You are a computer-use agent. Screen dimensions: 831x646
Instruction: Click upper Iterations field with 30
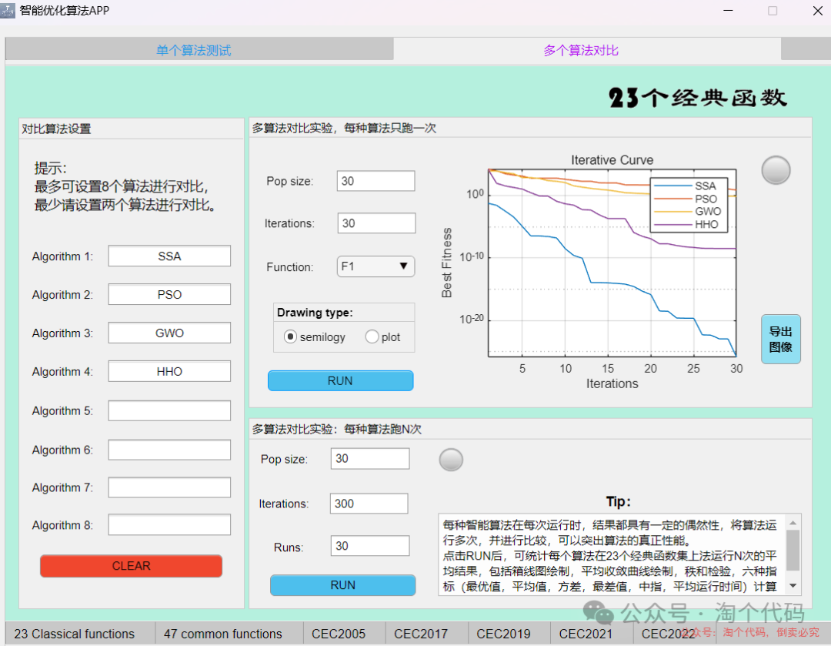(x=376, y=223)
